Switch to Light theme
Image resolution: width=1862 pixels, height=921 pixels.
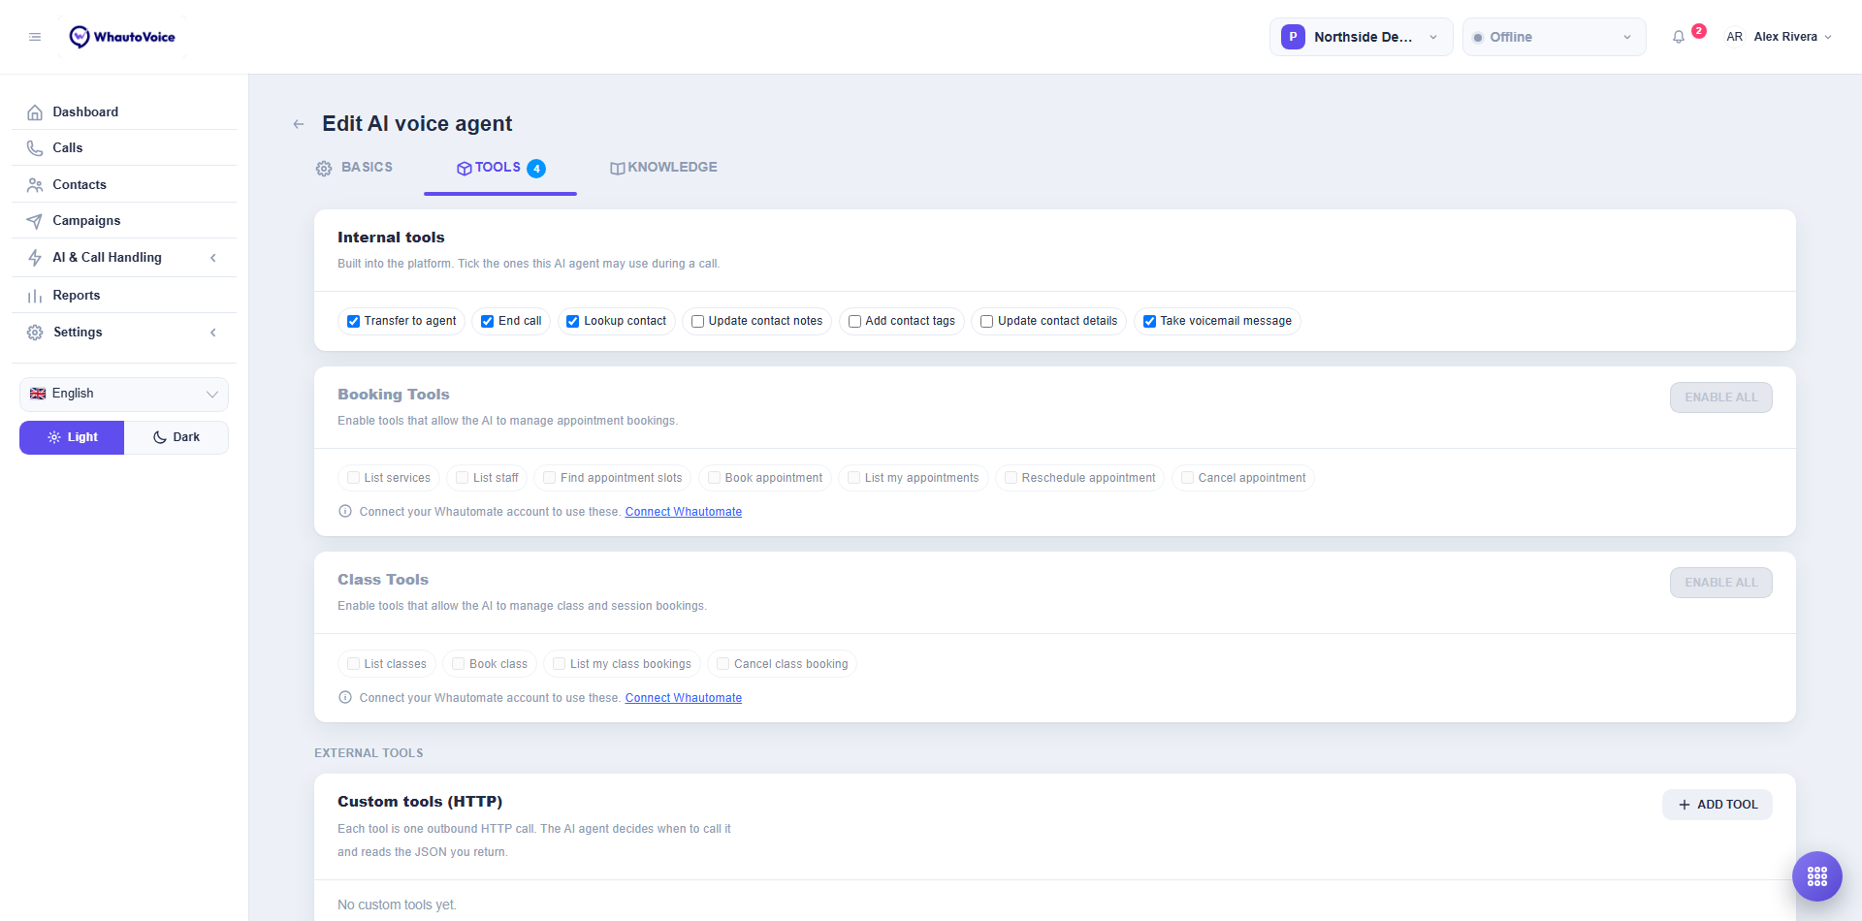[72, 437]
